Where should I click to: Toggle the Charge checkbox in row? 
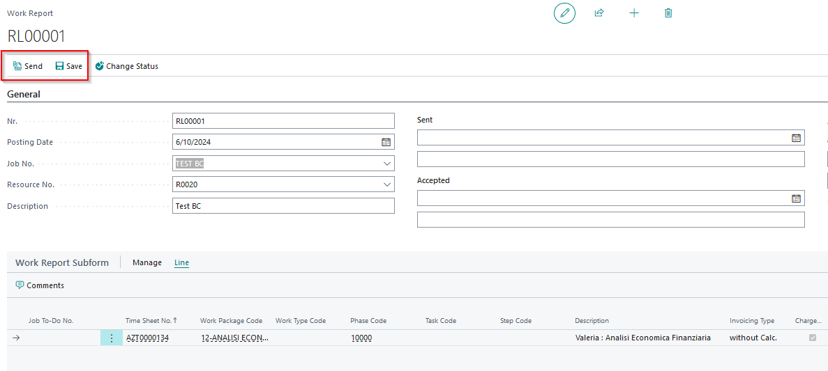coord(813,338)
